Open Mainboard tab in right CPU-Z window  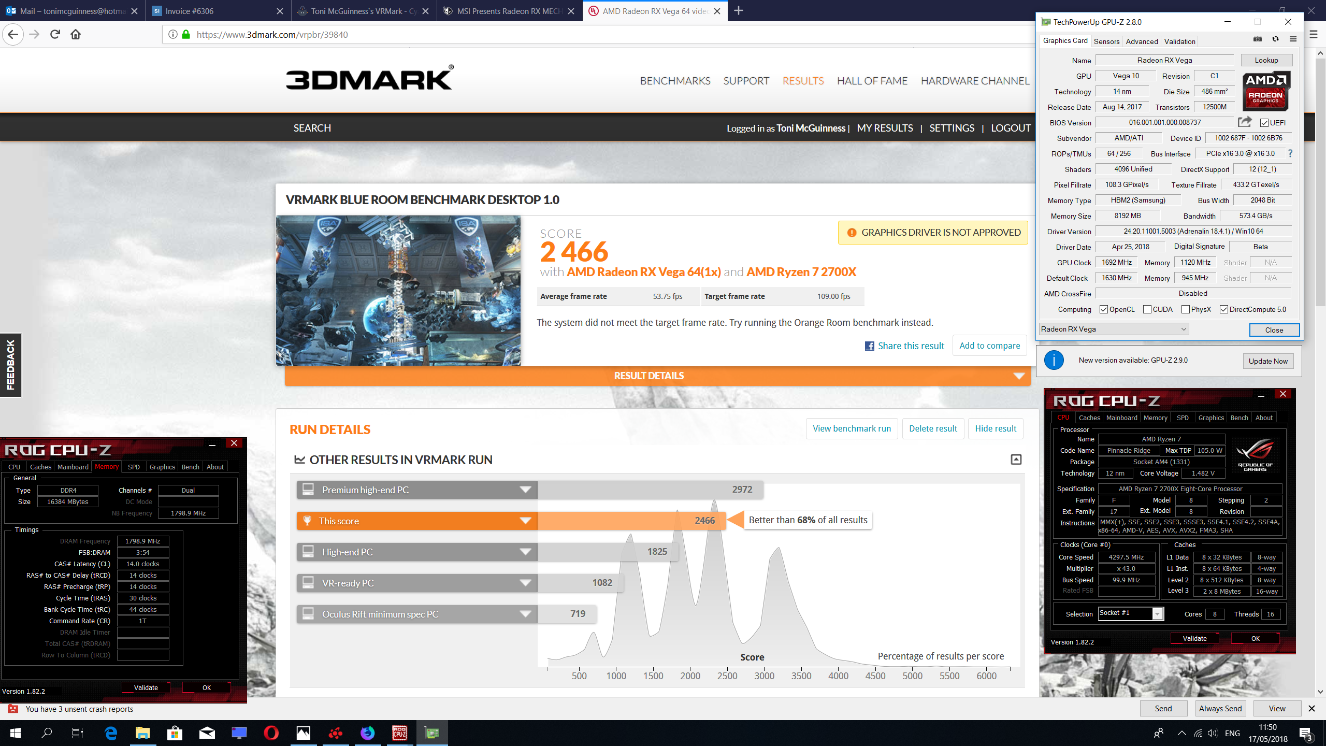coord(1121,418)
